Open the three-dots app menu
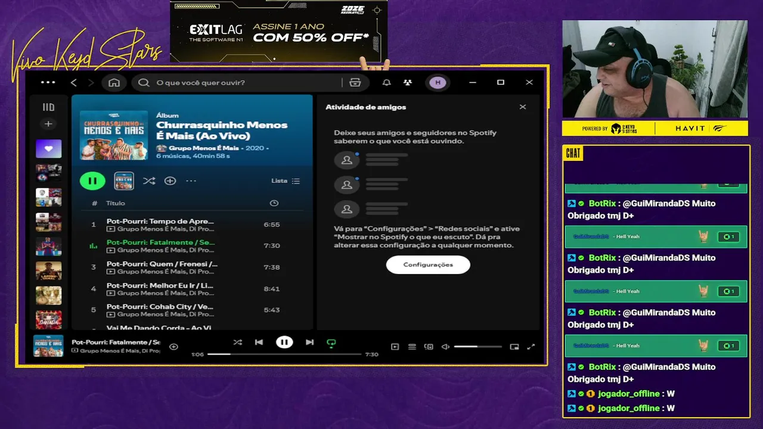The height and width of the screenshot is (429, 763). [48, 82]
